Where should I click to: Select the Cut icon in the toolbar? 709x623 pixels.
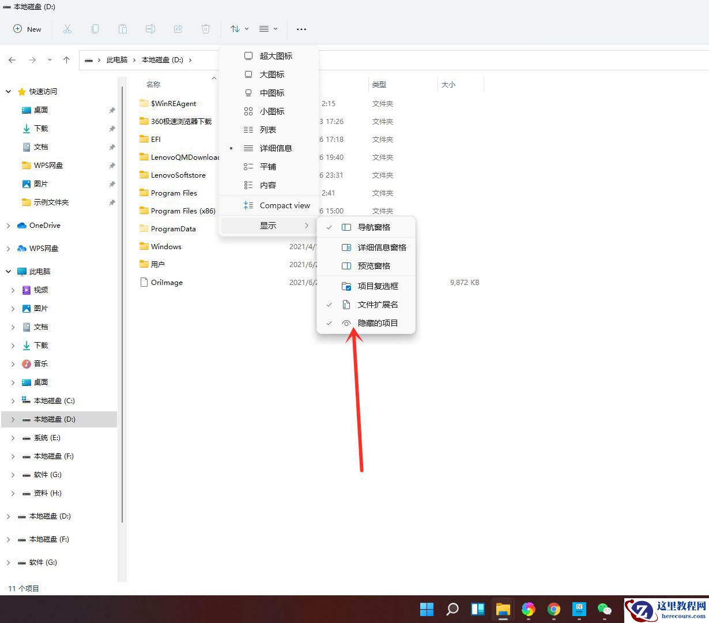pos(67,29)
